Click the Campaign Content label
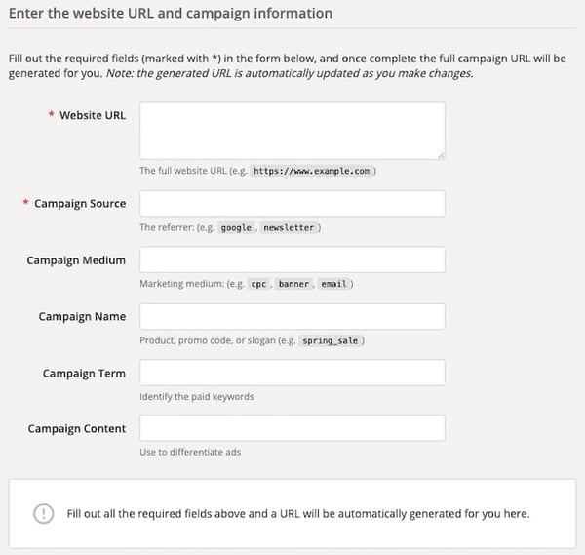This screenshot has width=585, height=555. 76,429
